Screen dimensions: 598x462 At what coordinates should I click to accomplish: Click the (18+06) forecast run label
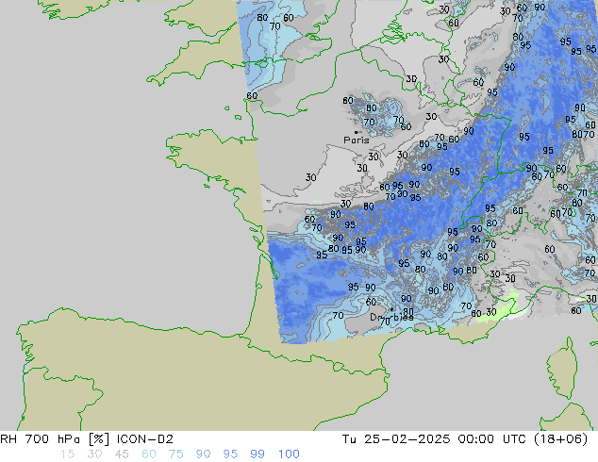point(568,438)
